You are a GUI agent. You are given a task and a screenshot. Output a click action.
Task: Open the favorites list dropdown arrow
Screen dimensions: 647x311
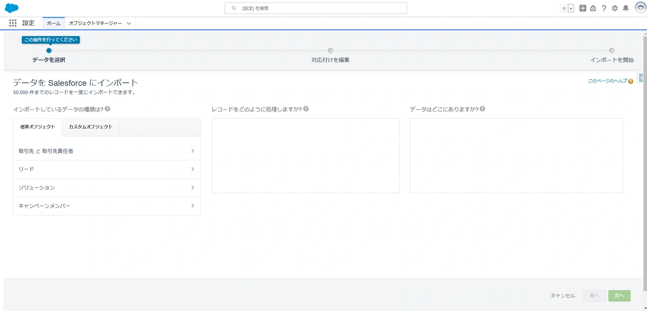571,8
